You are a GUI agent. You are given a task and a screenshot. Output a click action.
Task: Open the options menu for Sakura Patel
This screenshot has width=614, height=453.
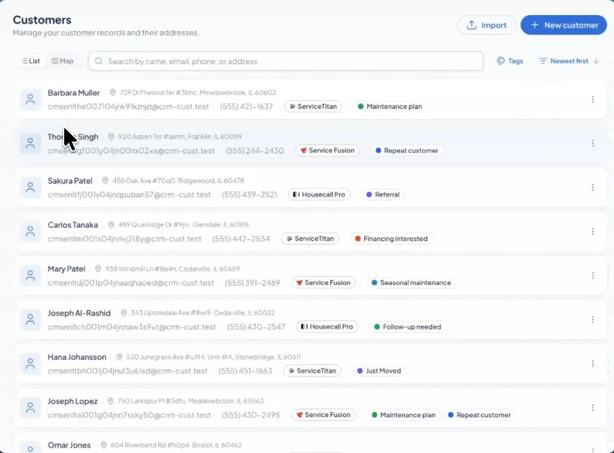point(593,187)
